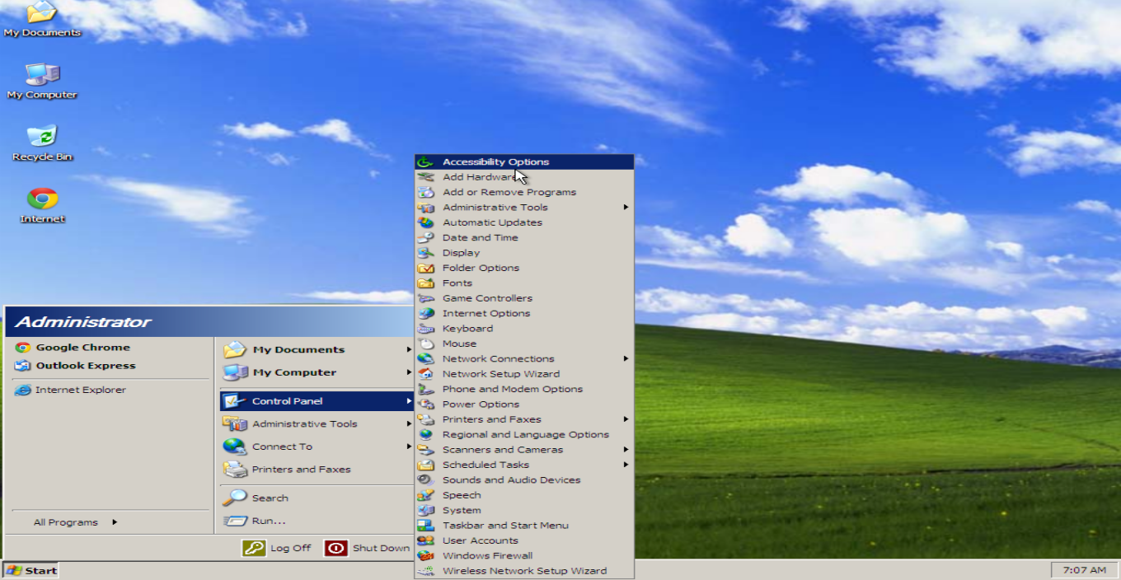Click the Shut Down power icon
Viewport: 1121px width, 580px height.
[335, 548]
